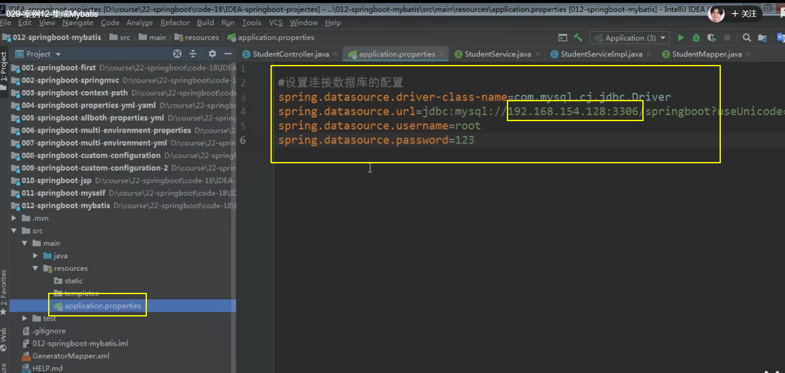Screen dimensions: 785x373
Task: Click line number 6 in the gutter
Action: [x=243, y=140]
